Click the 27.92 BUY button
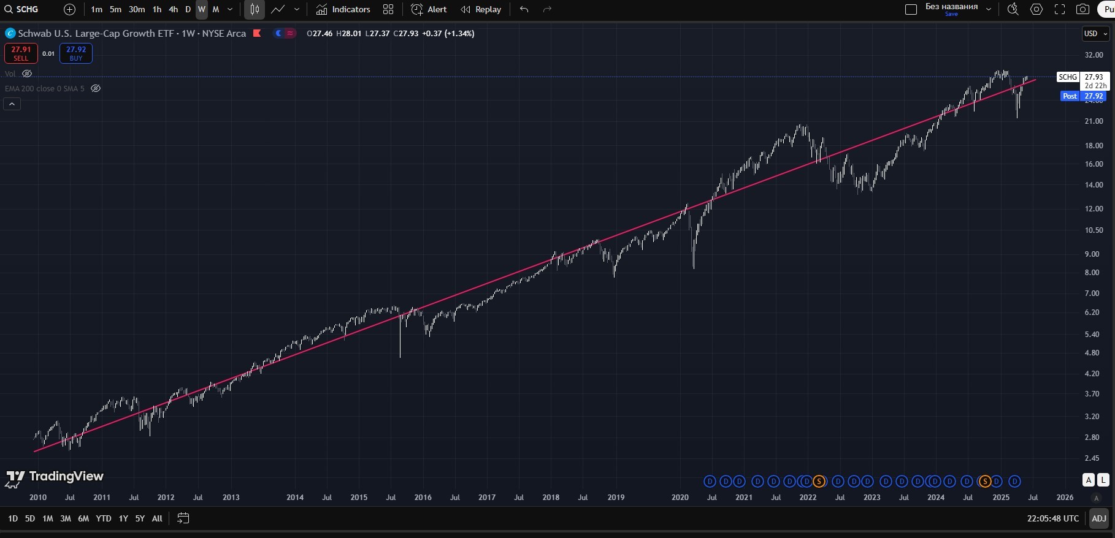1115x538 pixels. click(76, 53)
